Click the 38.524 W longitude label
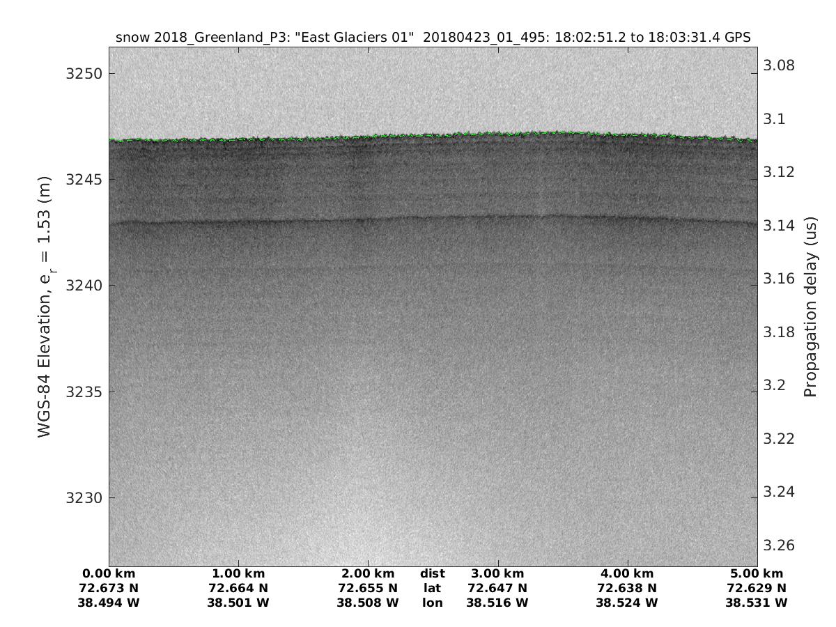This screenshot has height=627, width=836. (x=627, y=603)
